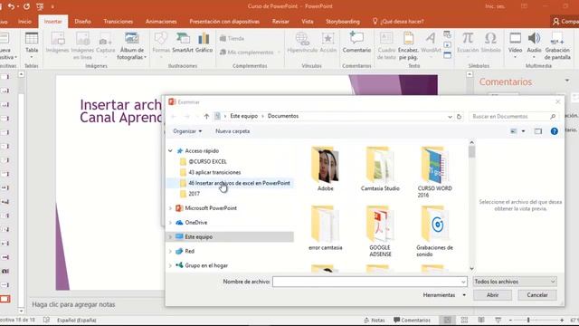Open the view options dropdown arrow
The image size is (579, 326).
click(523, 131)
